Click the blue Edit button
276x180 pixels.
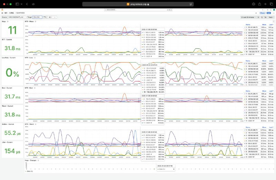click(269, 13)
